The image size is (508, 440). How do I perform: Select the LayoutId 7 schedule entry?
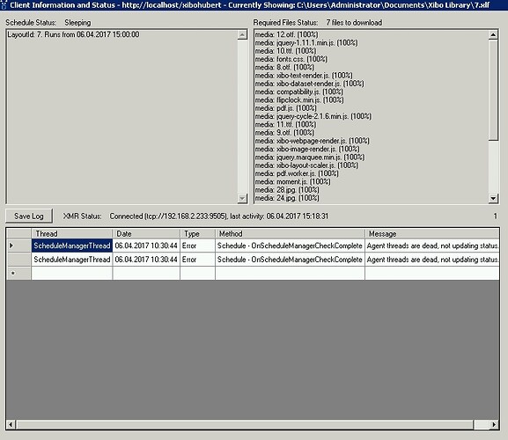click(x=73, y=34)
